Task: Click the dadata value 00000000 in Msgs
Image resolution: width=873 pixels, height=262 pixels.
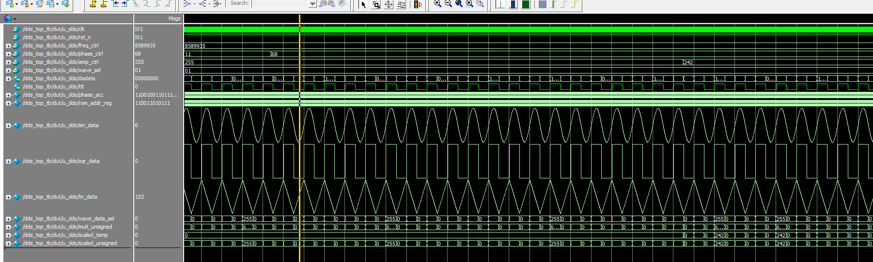Action: click(147, 78)
